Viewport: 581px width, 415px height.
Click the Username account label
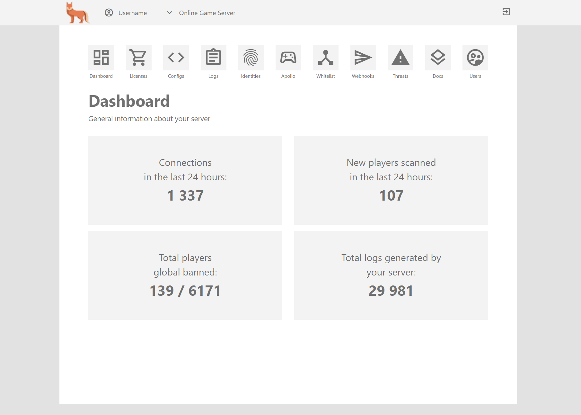(x=133, y=13)
